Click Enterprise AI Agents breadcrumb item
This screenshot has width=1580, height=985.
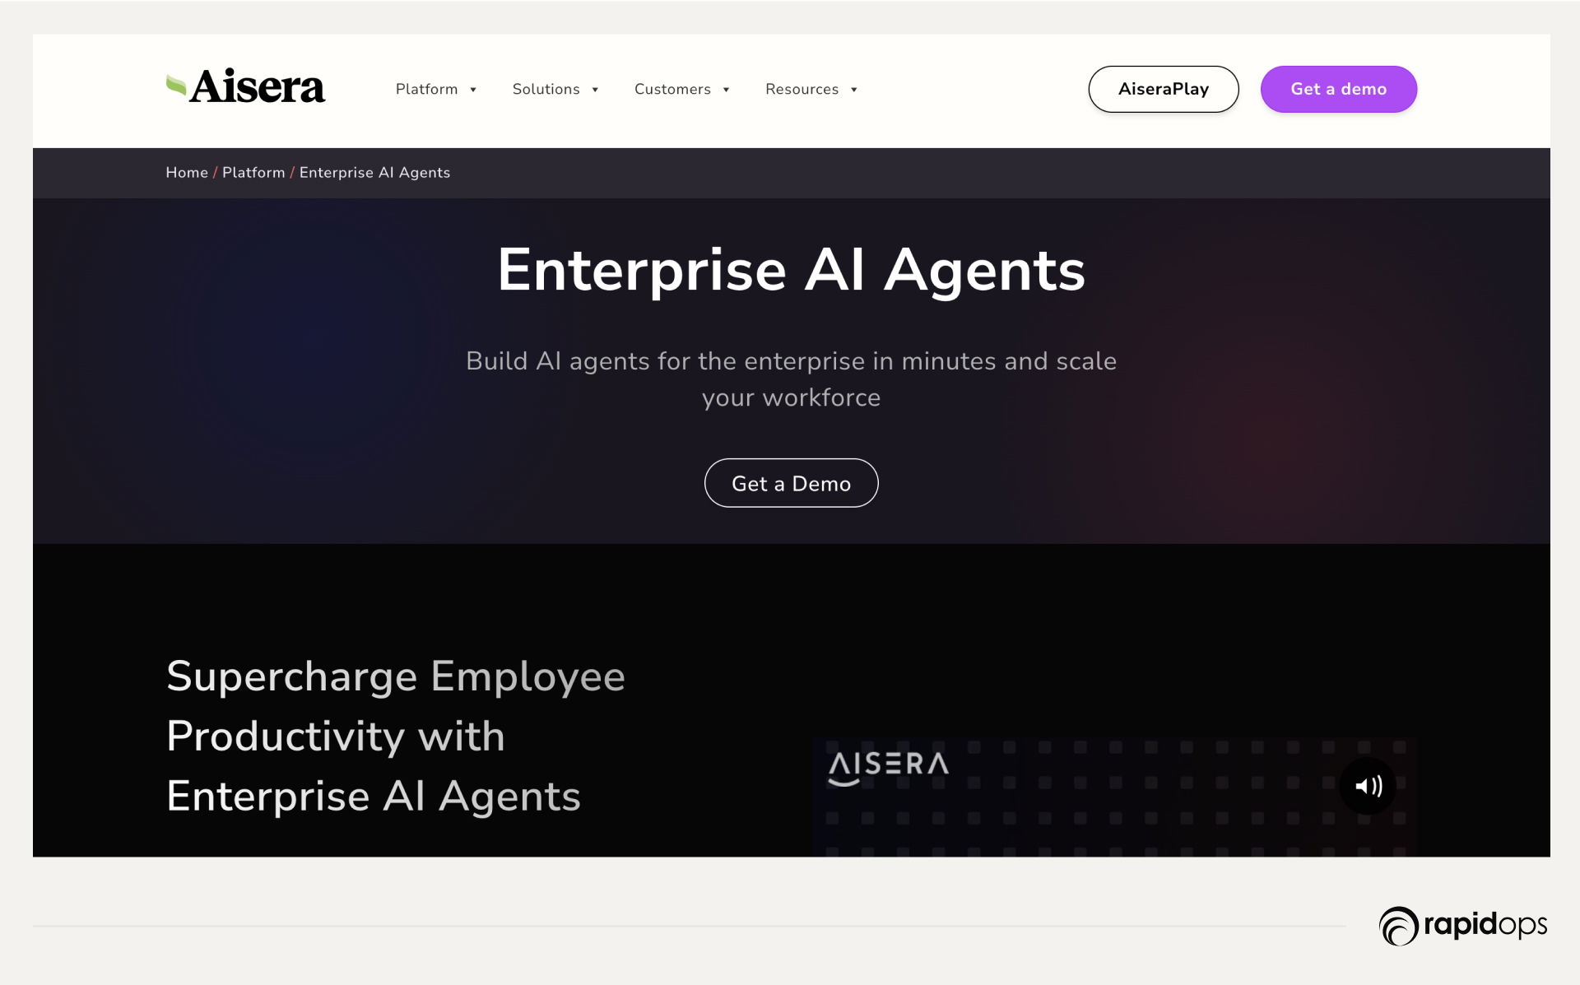coord(374,173)
